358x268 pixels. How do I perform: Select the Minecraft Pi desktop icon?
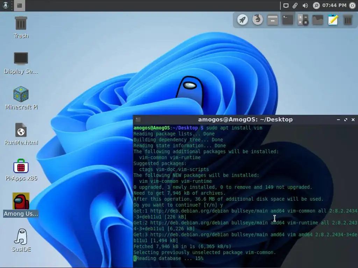21,98
